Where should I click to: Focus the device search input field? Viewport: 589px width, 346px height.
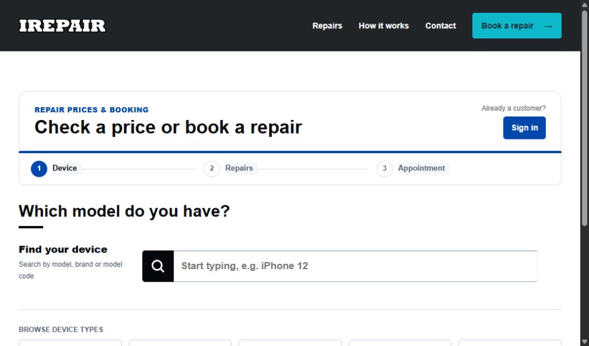355,266
